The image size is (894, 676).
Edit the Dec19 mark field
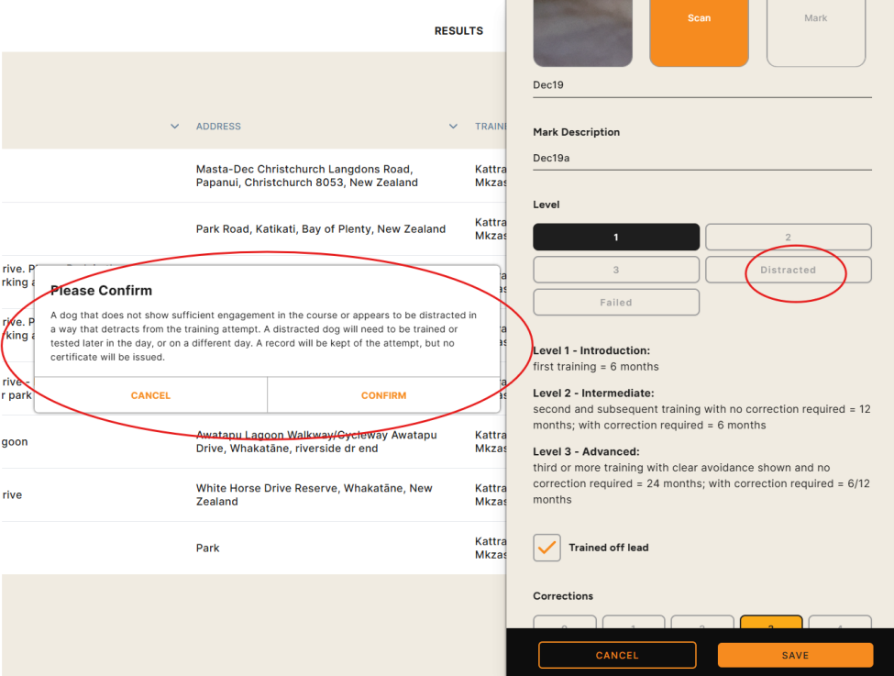701,85
